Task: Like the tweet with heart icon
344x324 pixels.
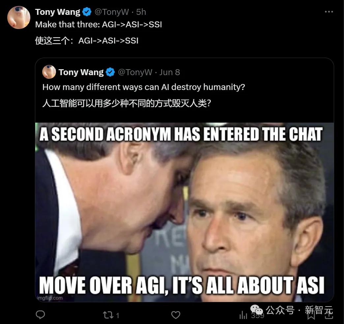Action: click(x=176, y=315)
